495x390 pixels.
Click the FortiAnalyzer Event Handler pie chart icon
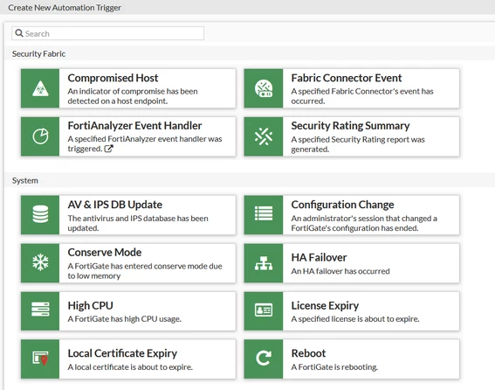click(40, 136)
